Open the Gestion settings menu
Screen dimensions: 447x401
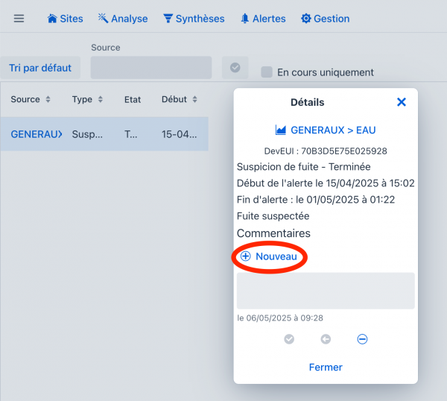pyautogui.click(x=326, y=19)
